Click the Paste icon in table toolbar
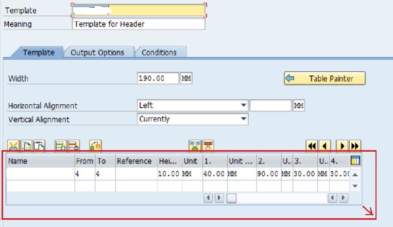This screenshot has width=393, height=227. [39, 145]
